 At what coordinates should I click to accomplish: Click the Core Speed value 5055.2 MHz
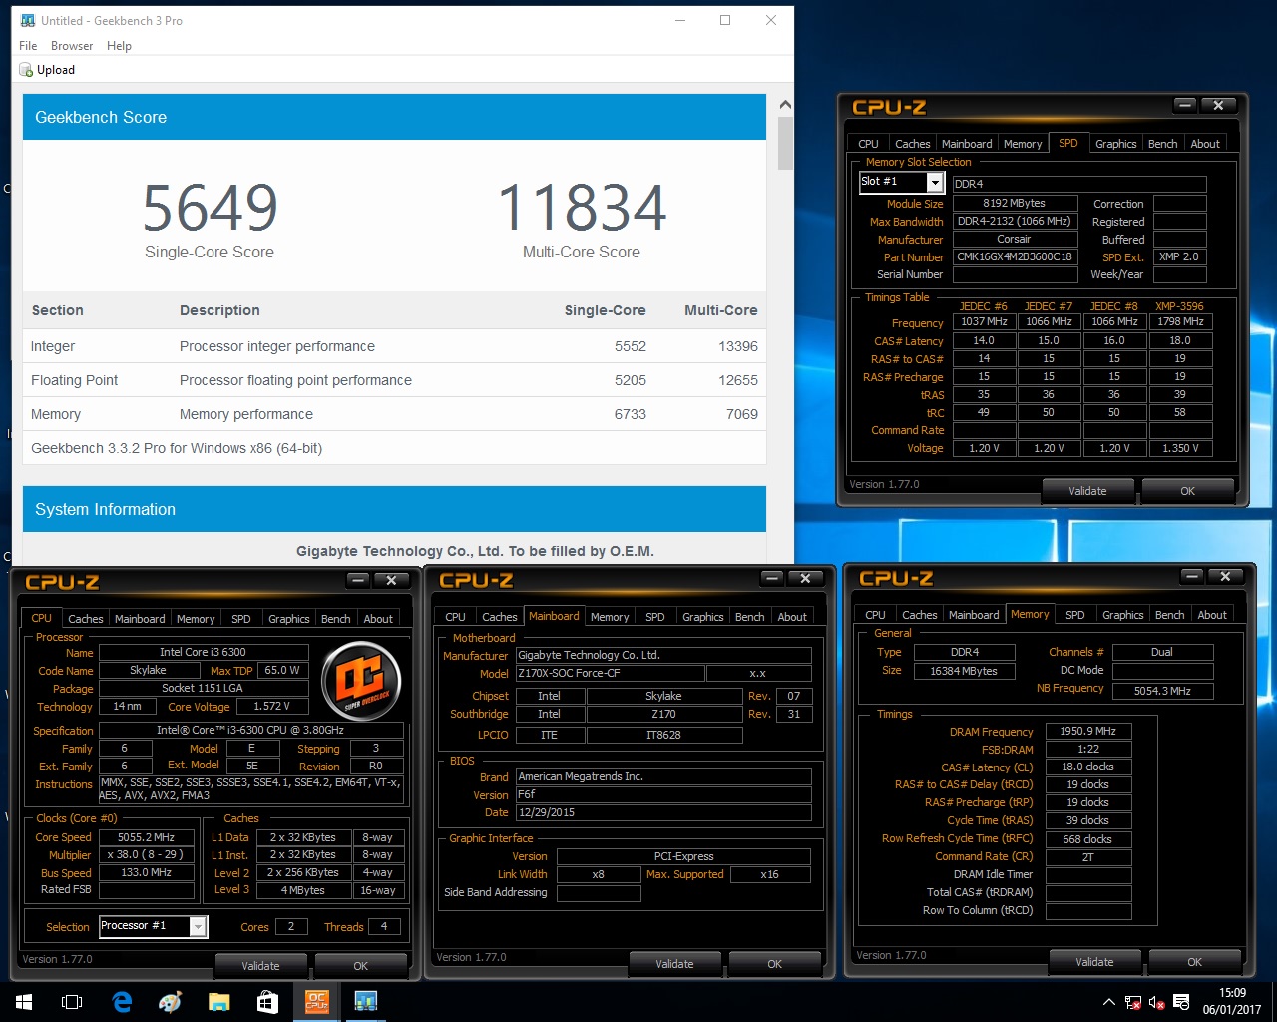point(146,837)
